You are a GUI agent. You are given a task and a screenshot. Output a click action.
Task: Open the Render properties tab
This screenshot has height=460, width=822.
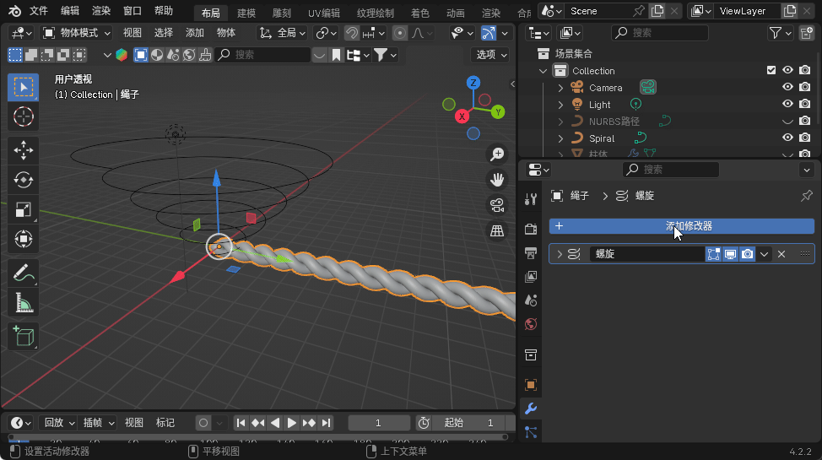coord(531,229)
